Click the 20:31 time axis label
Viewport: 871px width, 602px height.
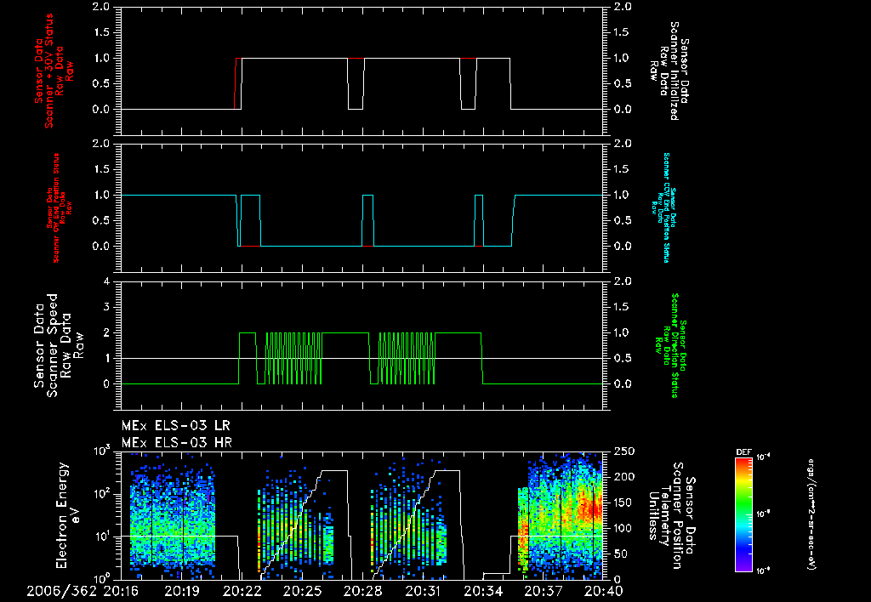click(424, 592)
